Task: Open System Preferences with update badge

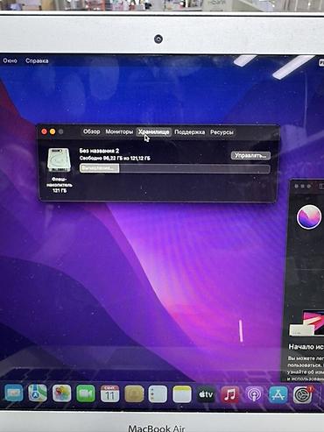Action: point(303,394)
